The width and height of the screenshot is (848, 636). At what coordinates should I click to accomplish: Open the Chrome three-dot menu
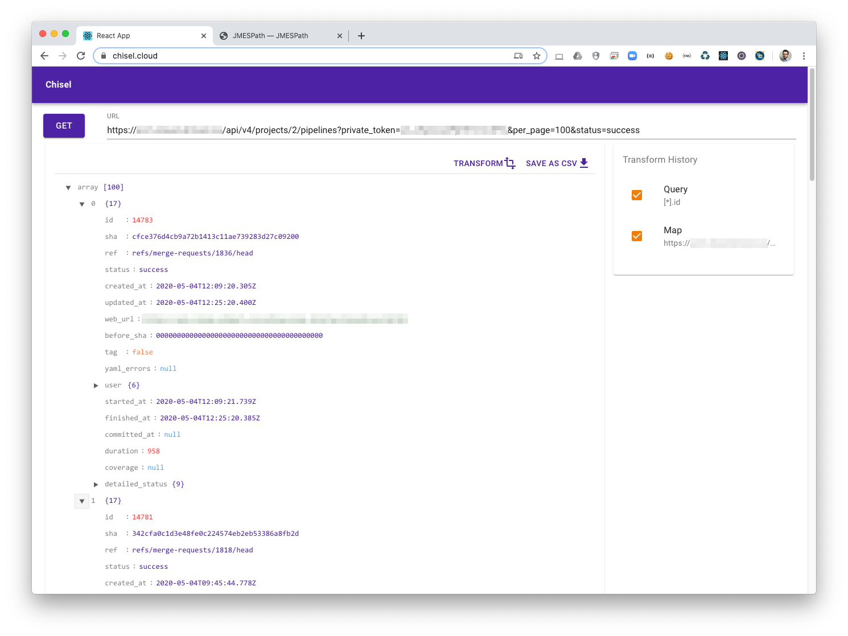click(804, 56)
